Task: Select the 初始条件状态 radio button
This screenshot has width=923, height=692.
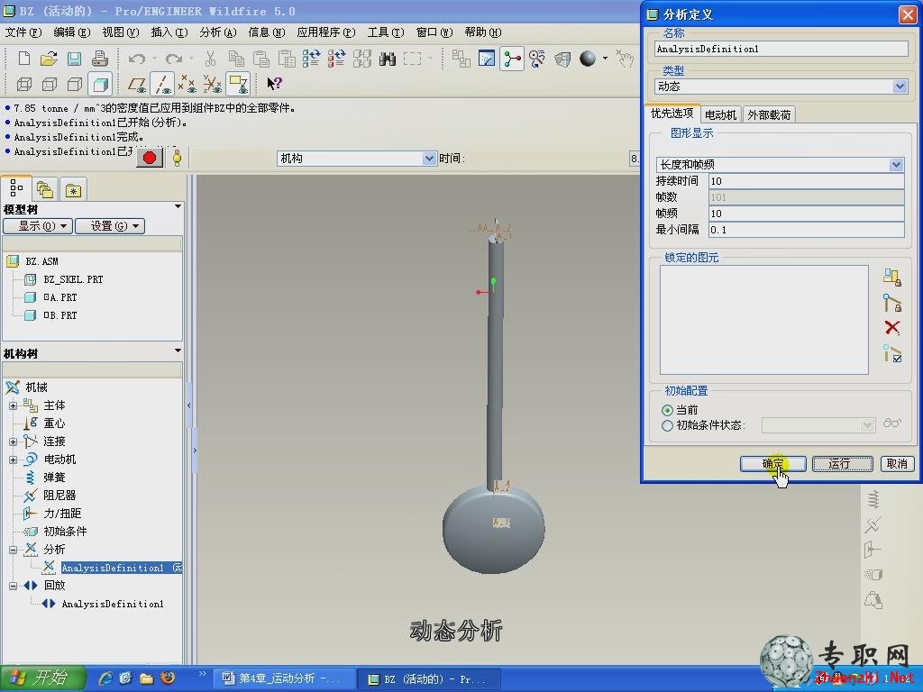Action: tap(667, 425)
